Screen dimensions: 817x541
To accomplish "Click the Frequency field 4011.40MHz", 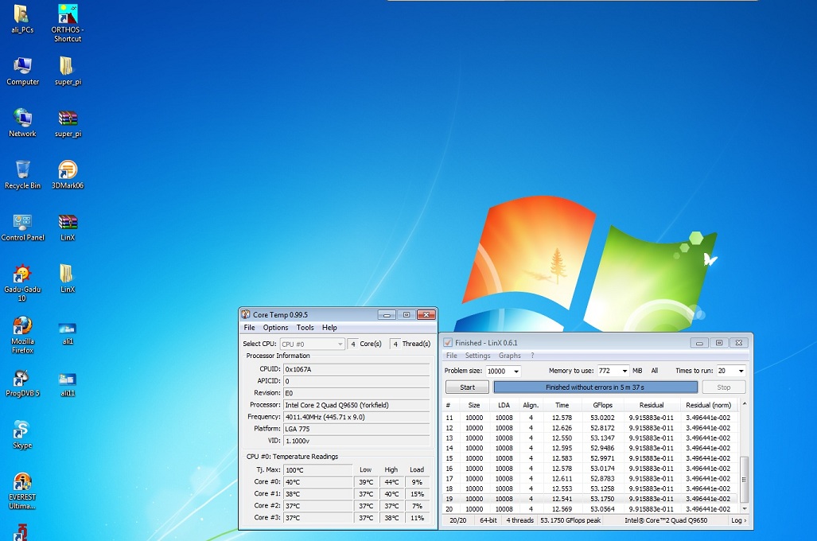I will (356, 417).
